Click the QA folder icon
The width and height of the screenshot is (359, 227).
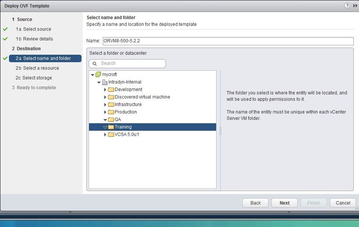click(x=111, y=119)
